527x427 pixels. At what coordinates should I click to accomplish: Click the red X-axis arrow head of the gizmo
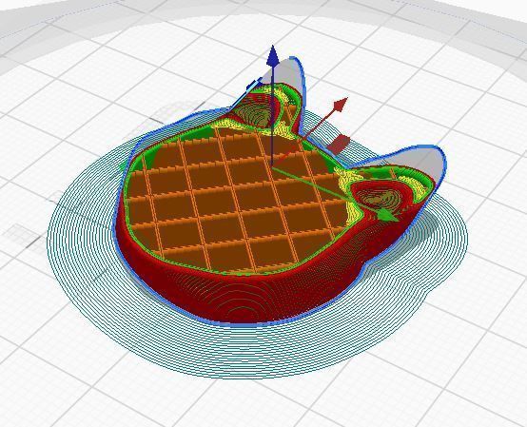click(342, 105)
